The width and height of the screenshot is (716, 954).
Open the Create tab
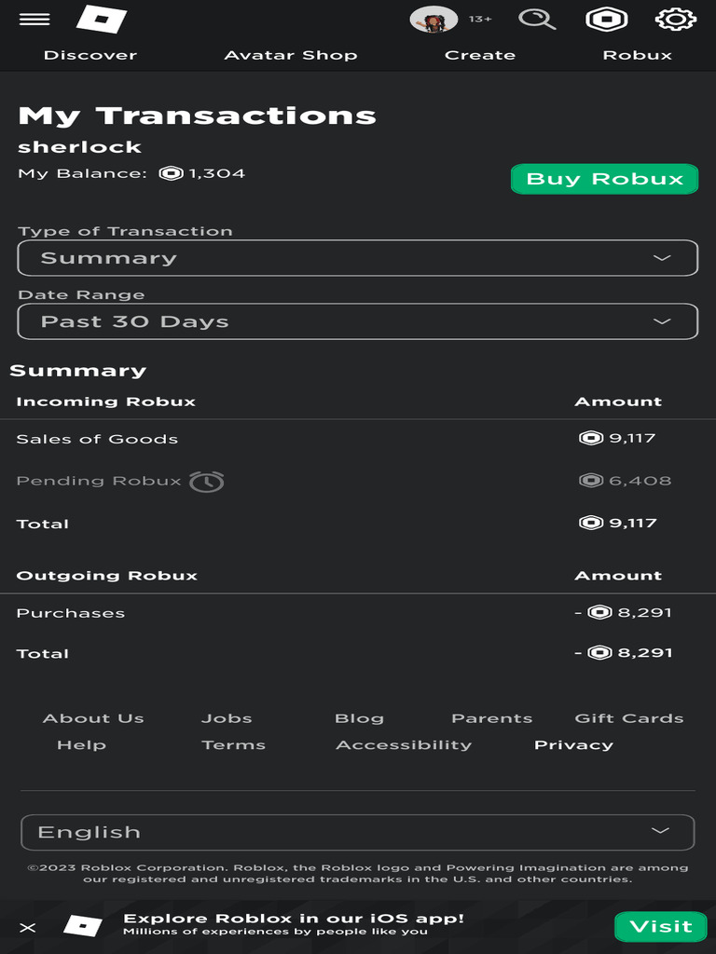pos(480,55)
